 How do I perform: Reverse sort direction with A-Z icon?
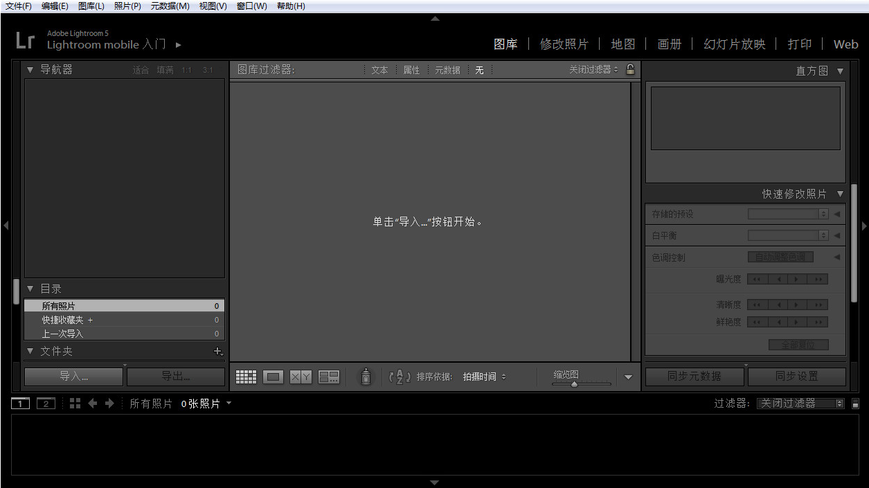400,377
